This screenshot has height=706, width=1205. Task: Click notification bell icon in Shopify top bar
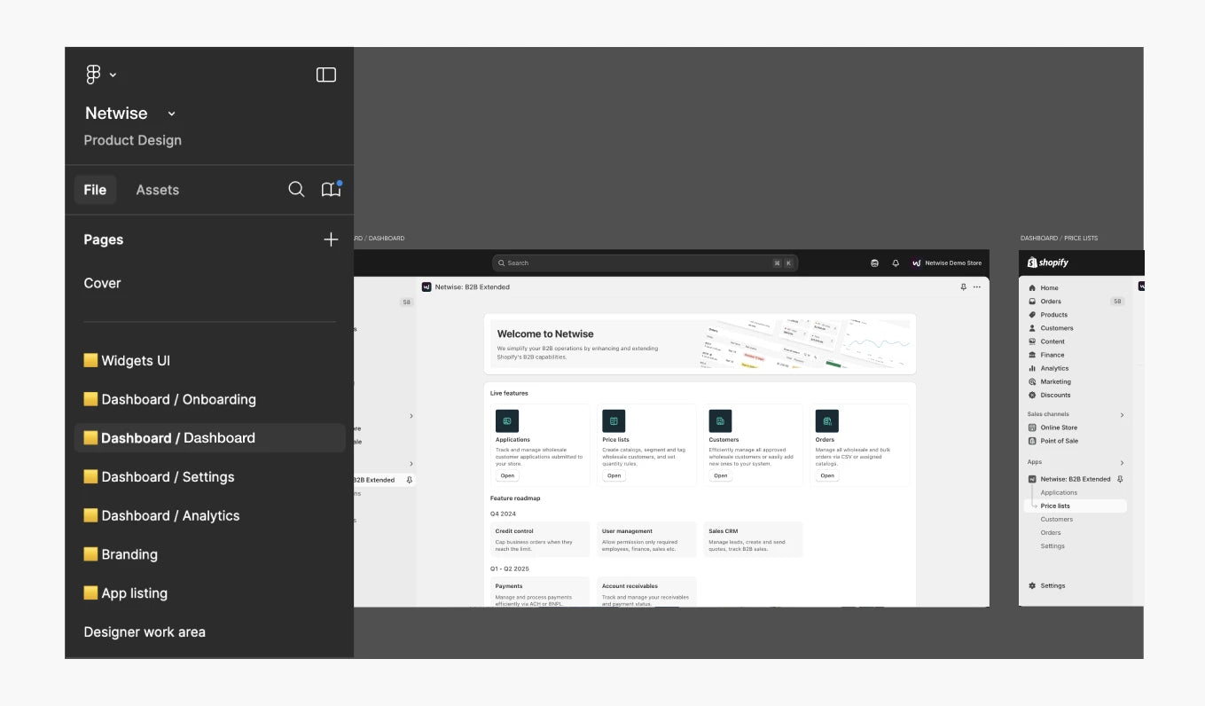896,263
